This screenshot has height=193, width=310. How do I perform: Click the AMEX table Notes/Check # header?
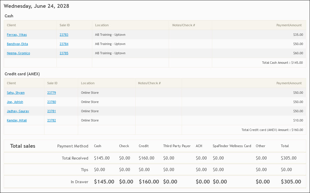[149, 83]
